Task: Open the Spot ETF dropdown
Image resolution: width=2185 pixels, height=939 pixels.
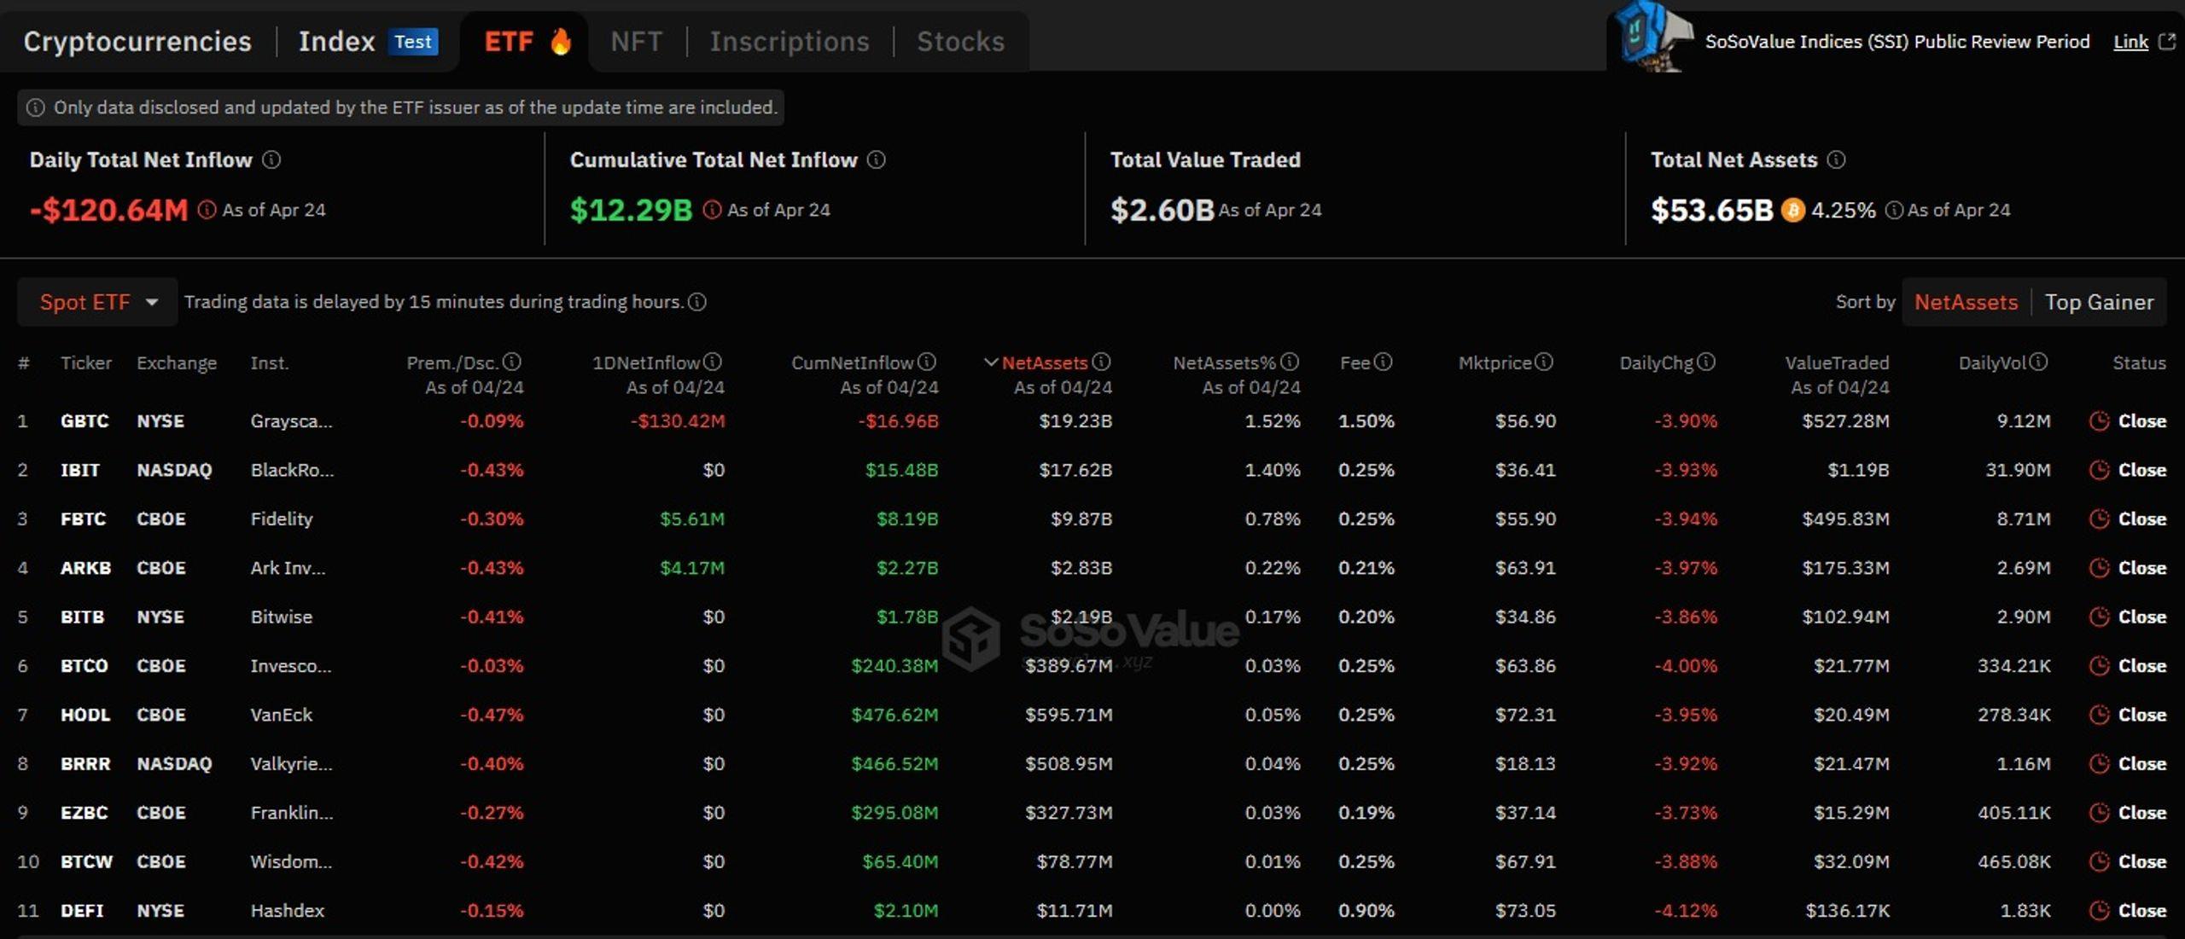Action: (97, 302)
